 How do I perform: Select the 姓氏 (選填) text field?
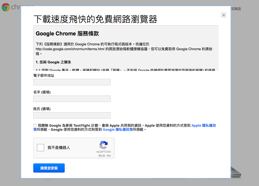point(72,115)
